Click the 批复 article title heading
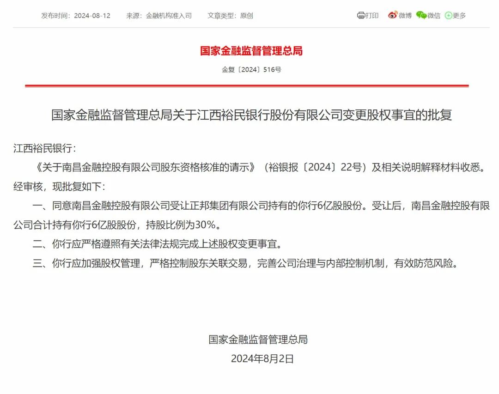 click(x=251, y=115)
